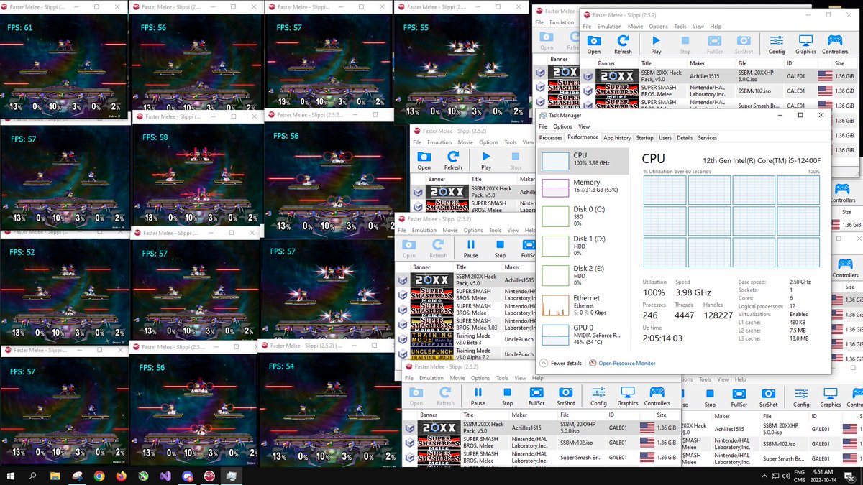Click FullScr in the top-right Slippi window
The width and height of the screenshot is (863, 485).
point(715,45)
